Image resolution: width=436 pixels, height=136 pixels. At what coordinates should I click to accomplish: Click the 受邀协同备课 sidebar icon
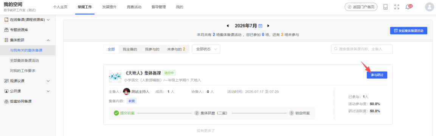(x=6, y=101)
